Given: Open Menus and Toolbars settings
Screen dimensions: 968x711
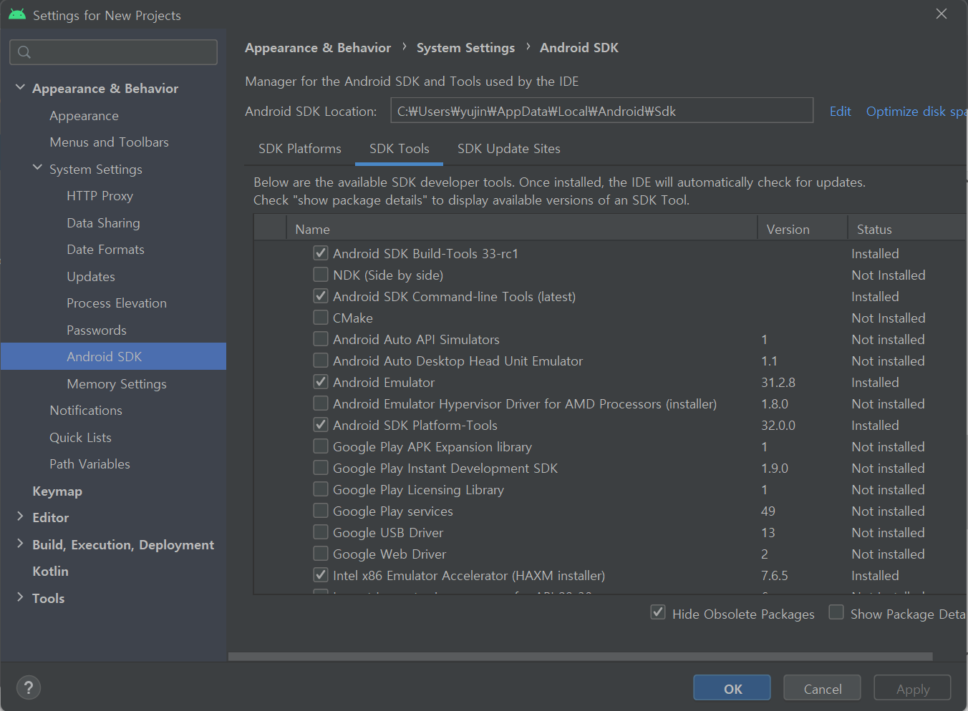Looking at the screenshot, I should [109, 142].
